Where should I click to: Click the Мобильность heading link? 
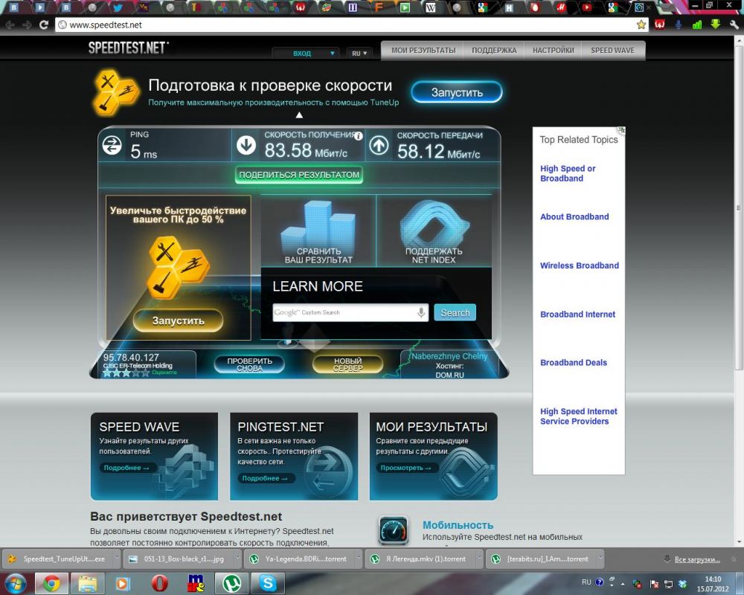458,525
